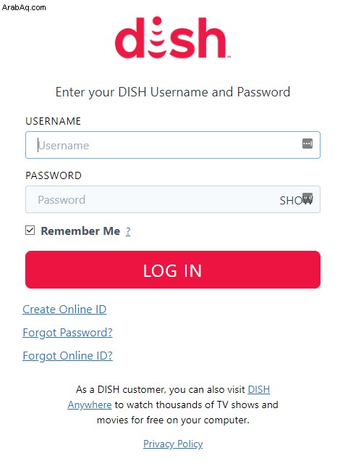Follow the Forgot Online ID? link
Image resolution: width=348 pixels, height=469 pixels.
(x=68, y=356)
